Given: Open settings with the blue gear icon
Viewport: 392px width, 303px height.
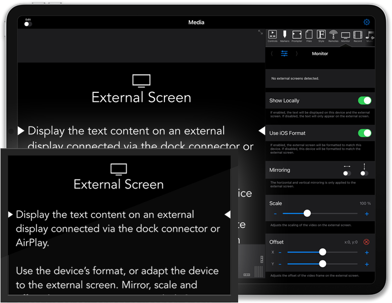Looking at the screenshot, I should 366,22.
